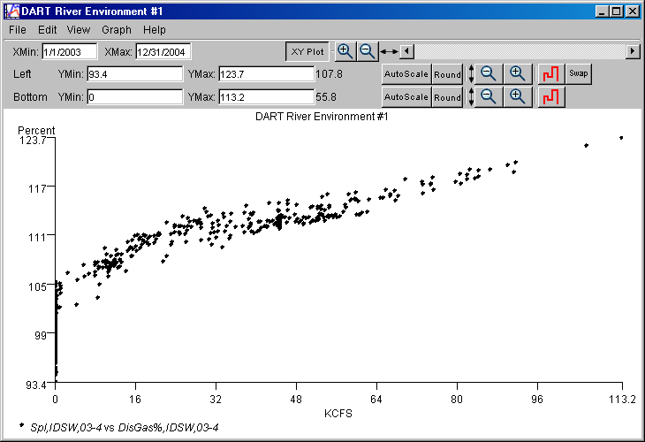Zoom in the Left Y-axis
This screenshot has width=645, height=442.
(x=519, y=73)
